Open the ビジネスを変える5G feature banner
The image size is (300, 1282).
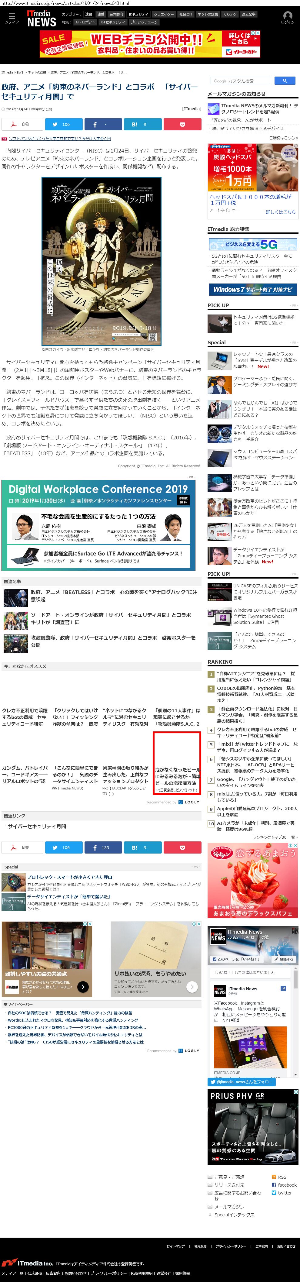tap(253, 244)
